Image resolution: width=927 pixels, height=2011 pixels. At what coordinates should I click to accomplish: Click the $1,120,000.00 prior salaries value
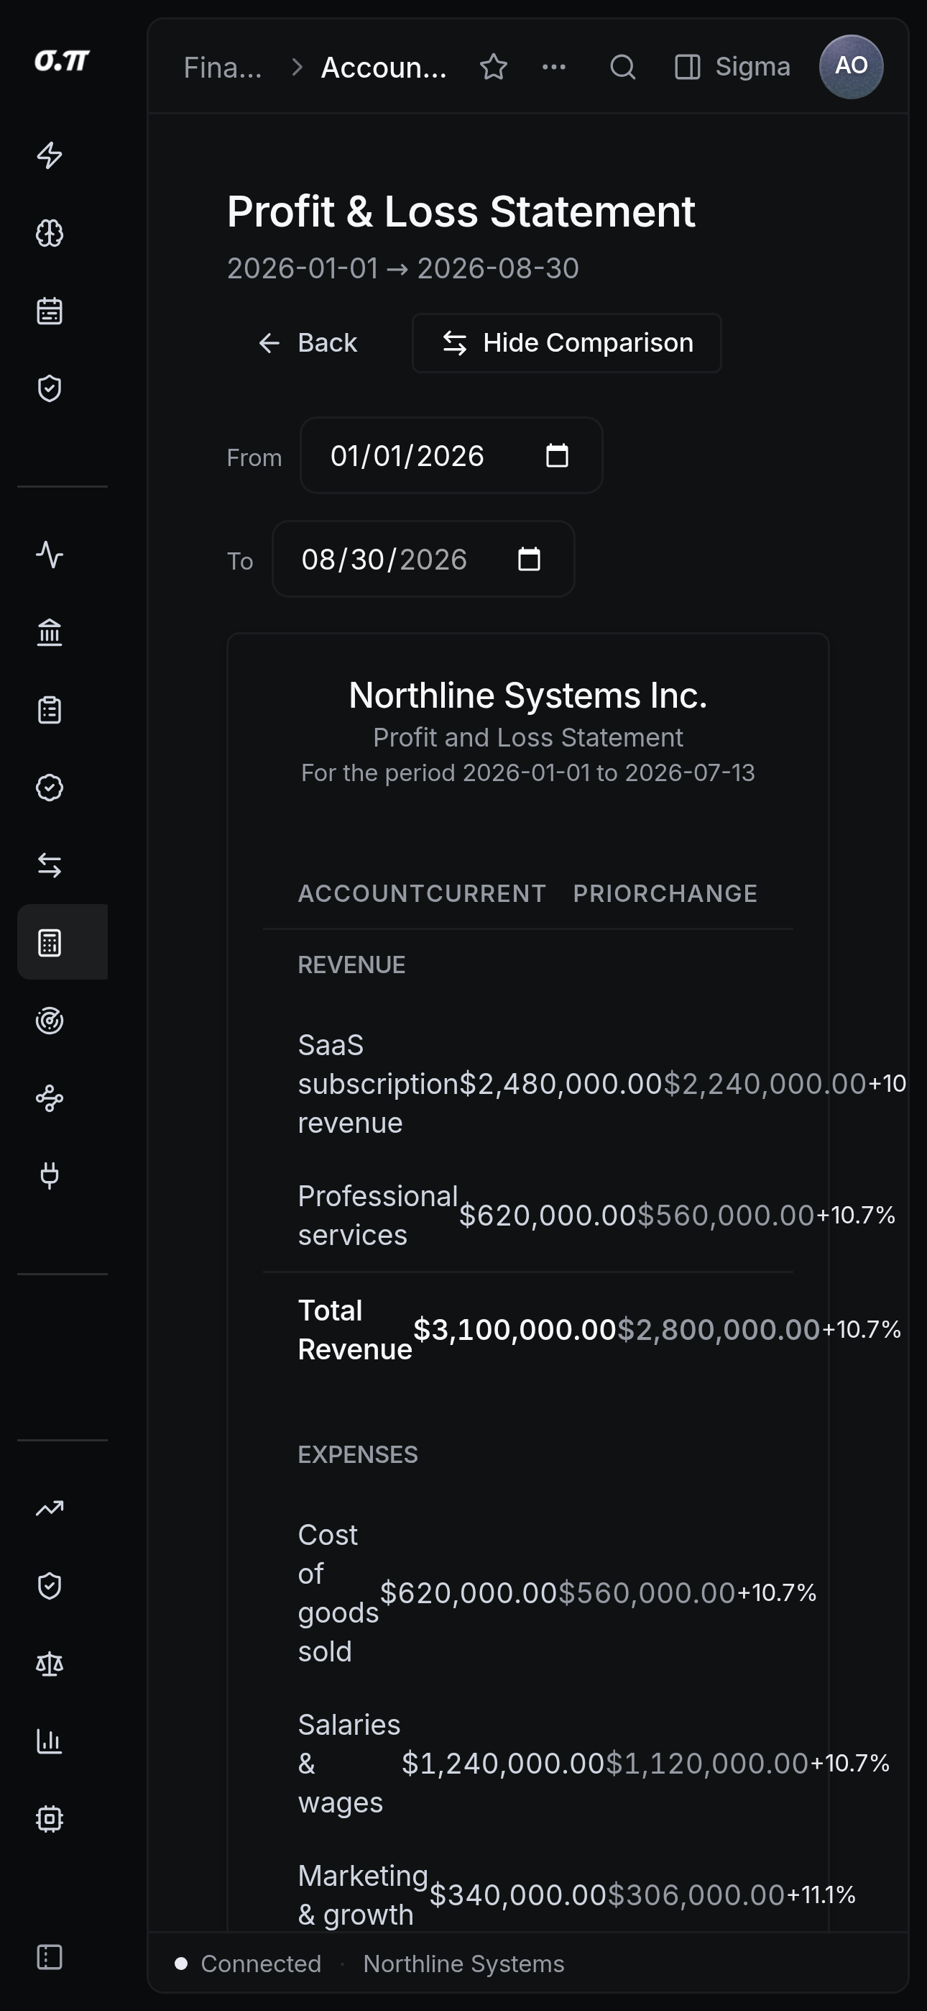pyautogui.click(x=707, y=1763)
